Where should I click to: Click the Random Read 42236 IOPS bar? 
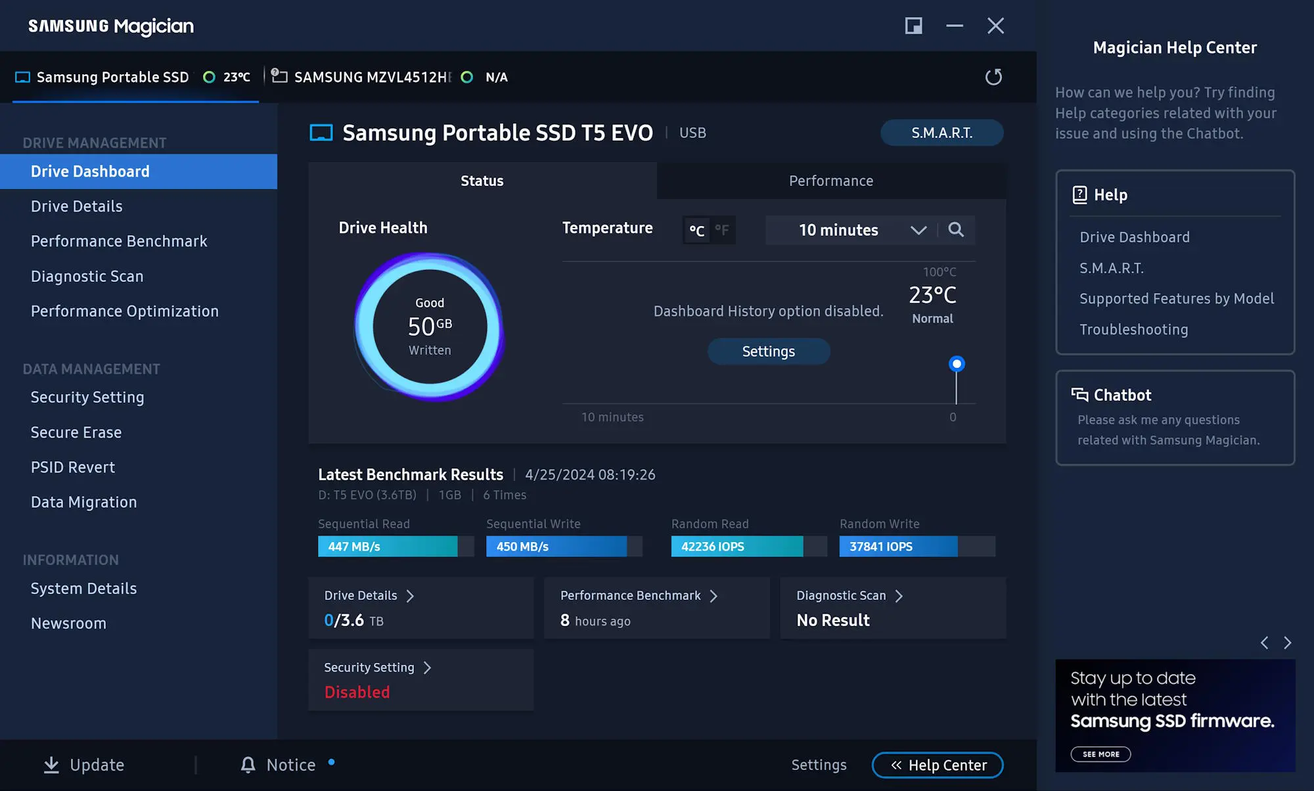pos(749,547)
